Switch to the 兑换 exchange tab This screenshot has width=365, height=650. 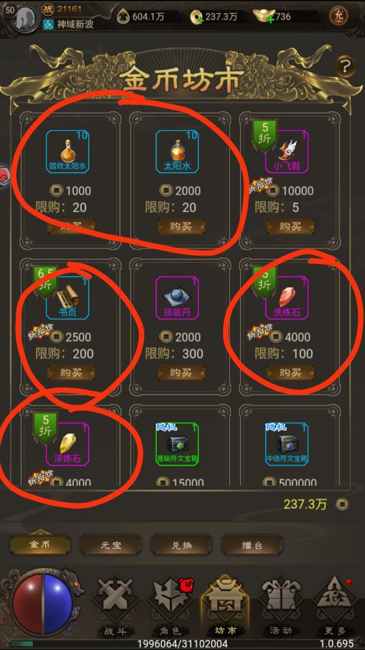click(x=182, y=545)
